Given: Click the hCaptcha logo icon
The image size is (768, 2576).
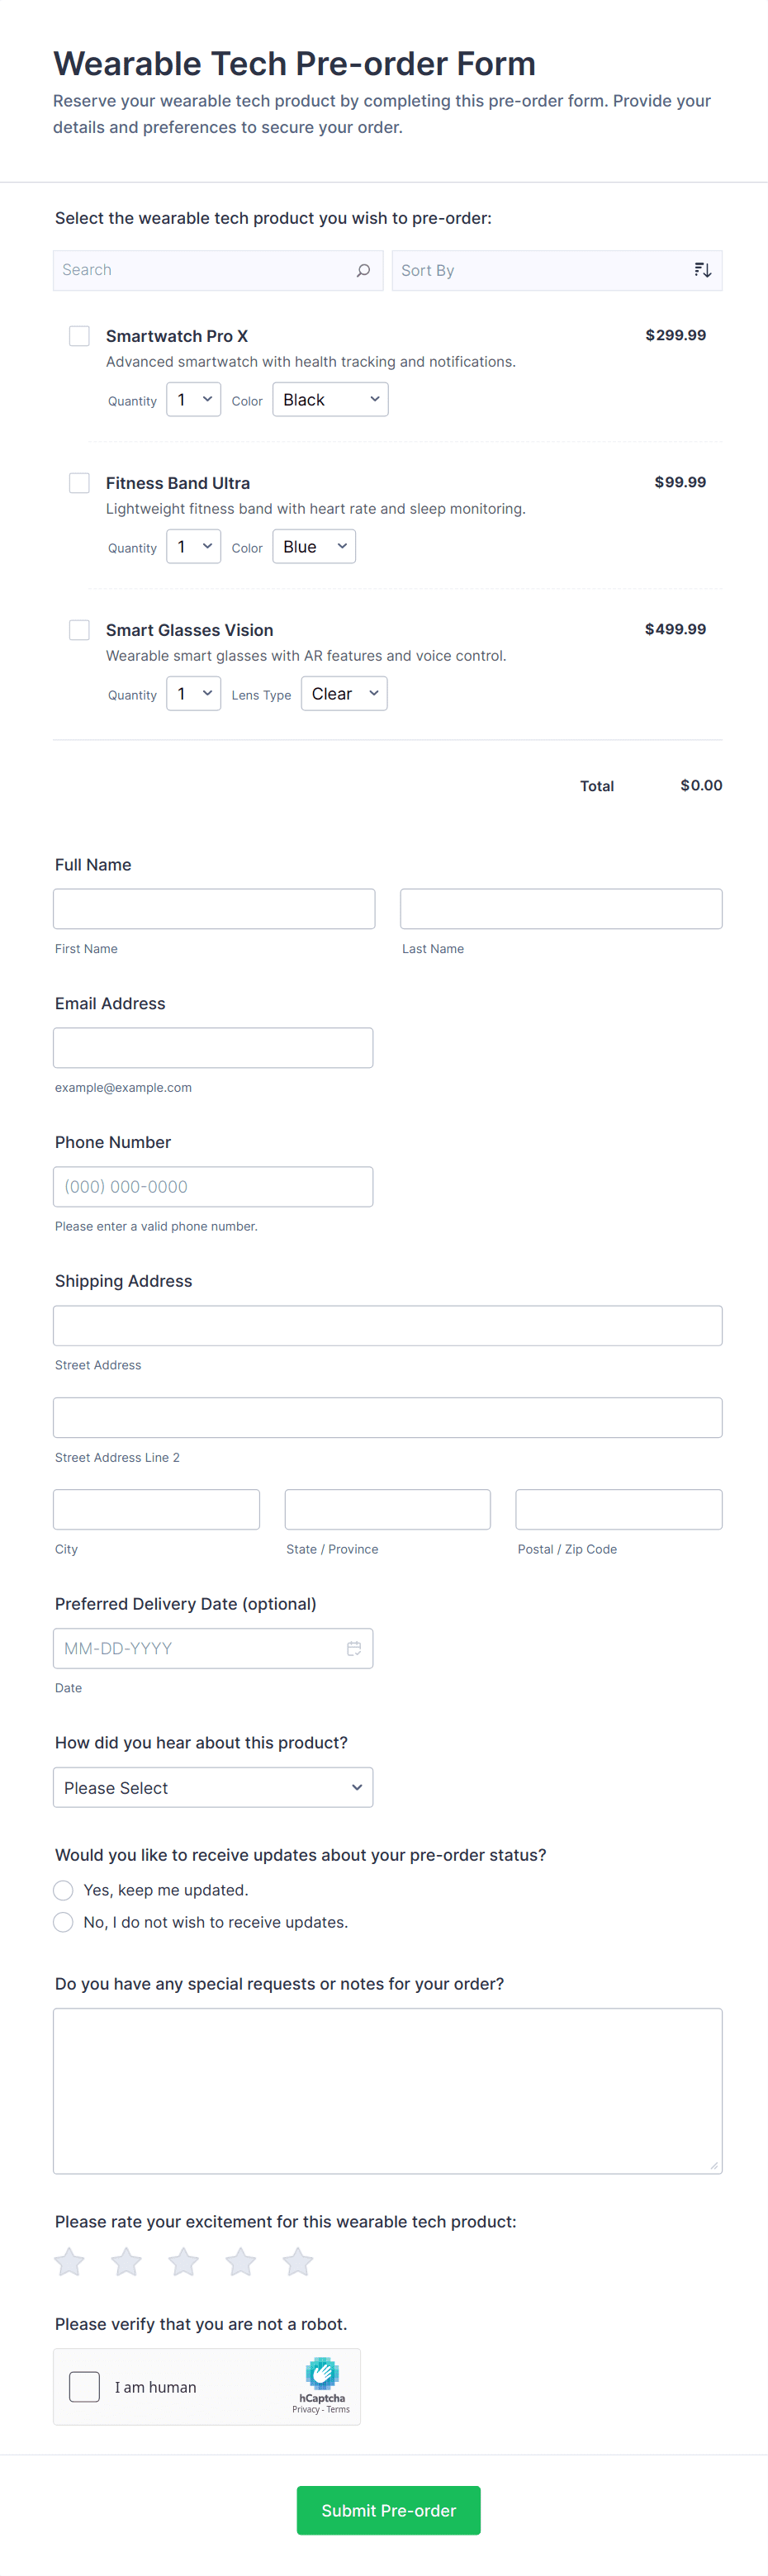Looking at the screenshot, I should coord(322,2373).
